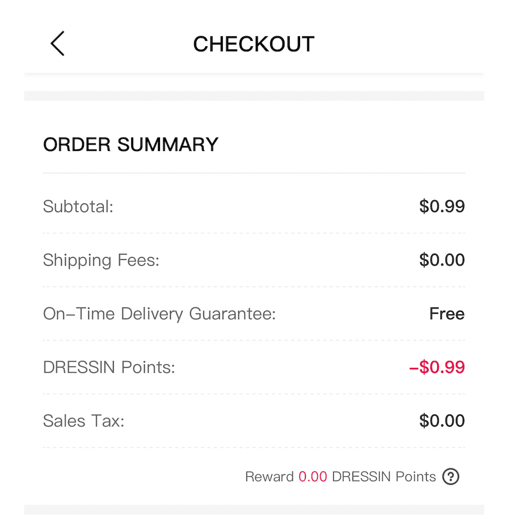Tap the red 0.00 reward amount
Image resolution: width=510 pixels, height=530 pixels.
pyautogui.click(x=313, y=476)
